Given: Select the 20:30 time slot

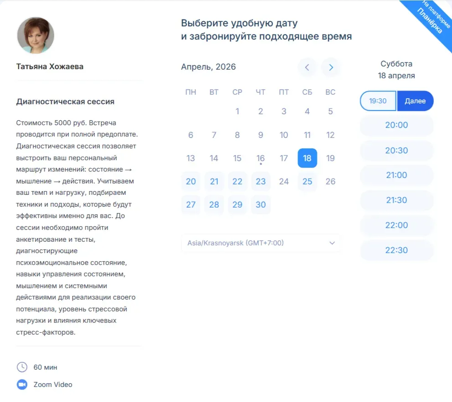Looking at the screenshot, I should (x=396, y=150).
